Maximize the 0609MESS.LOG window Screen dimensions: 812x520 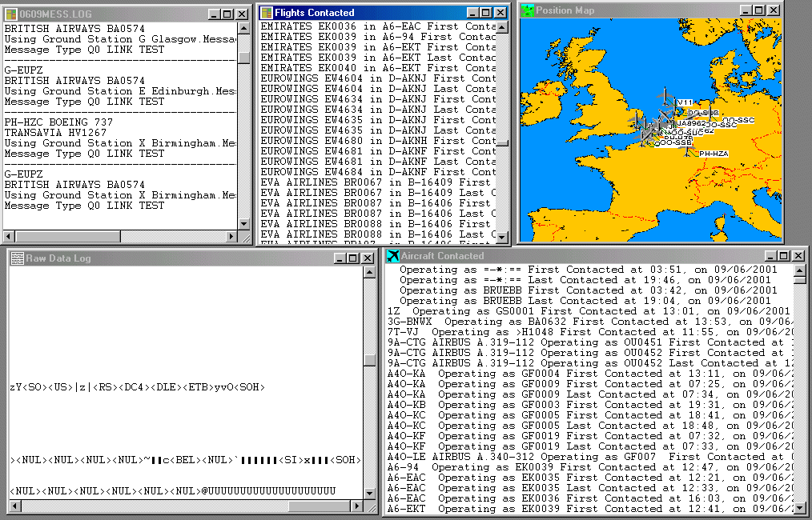pyautogui.click(x=227, y=14)
